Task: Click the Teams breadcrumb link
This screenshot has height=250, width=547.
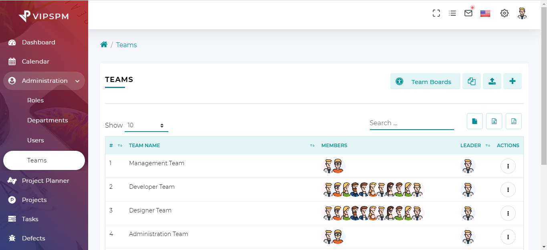Action: click(126, 45)
